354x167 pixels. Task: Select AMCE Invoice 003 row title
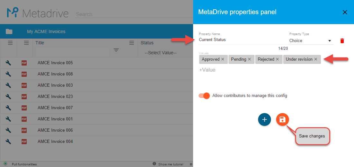pos(55,85)
